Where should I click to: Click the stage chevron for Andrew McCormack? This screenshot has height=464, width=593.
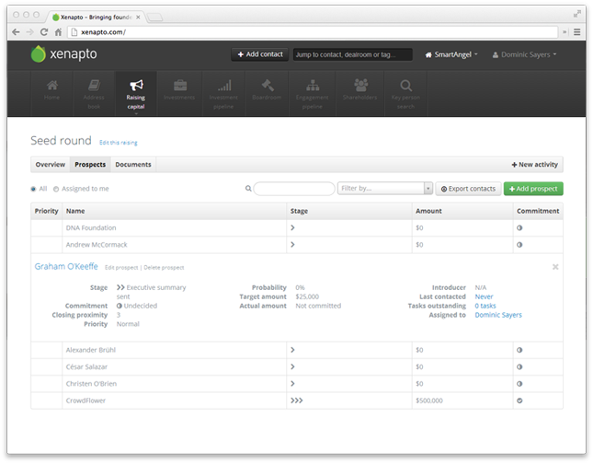click(x=292, y=245)
